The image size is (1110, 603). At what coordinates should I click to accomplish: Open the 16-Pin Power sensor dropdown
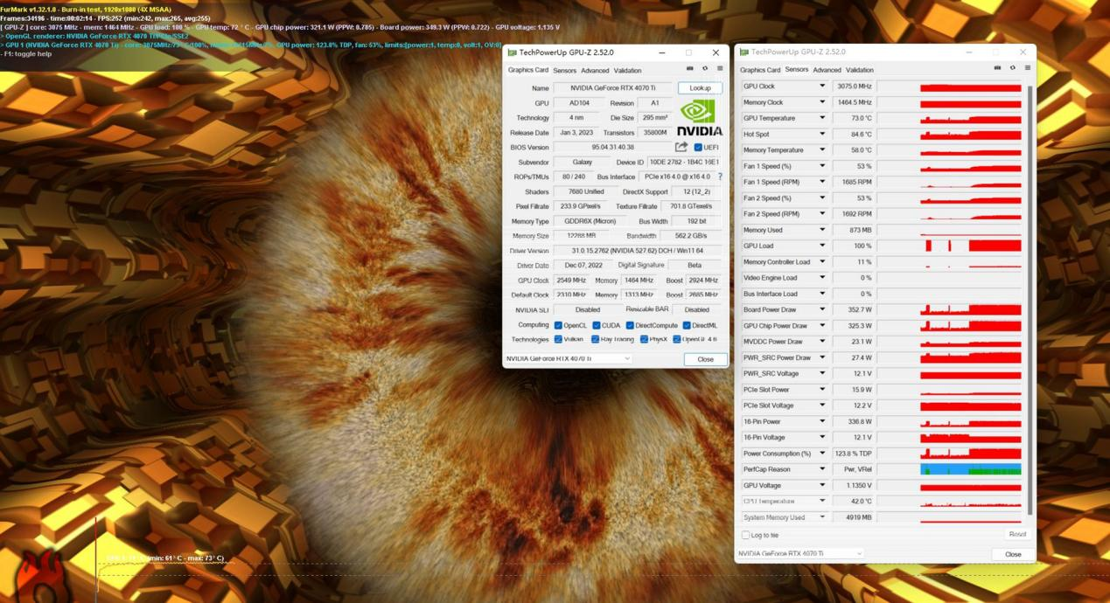(822, 421)
